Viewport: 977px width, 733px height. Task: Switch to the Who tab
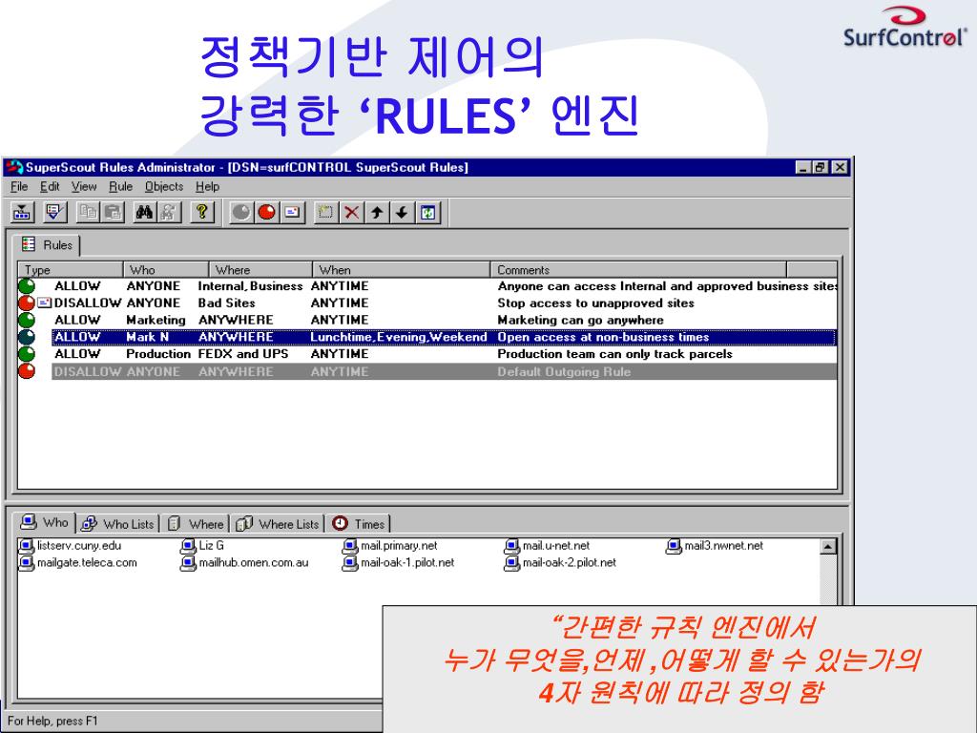(44, 522)
